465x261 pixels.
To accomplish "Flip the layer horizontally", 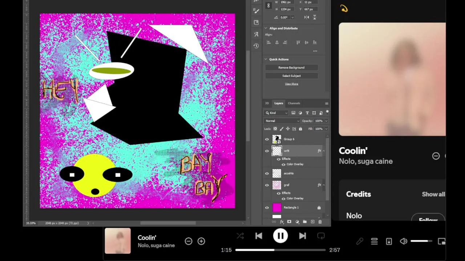I will point(307,17).
